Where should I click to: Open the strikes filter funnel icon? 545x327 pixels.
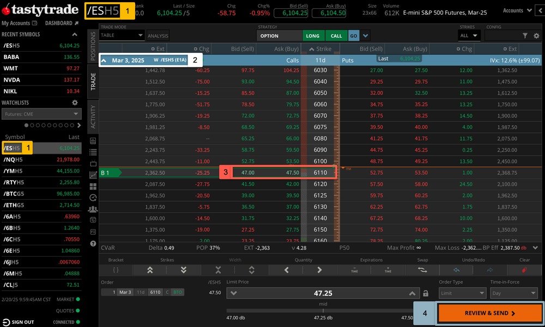(525, 35)
